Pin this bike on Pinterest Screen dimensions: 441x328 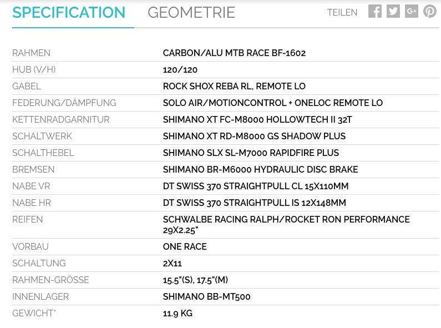click(x=430, y=11)
